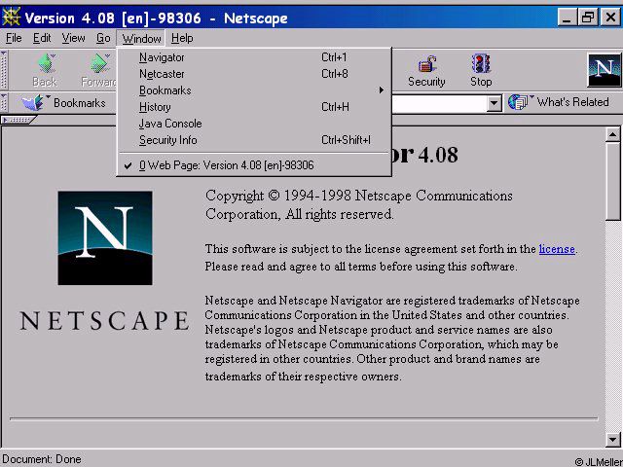Click the Netscape N throbber logo
Screen dimensions: 623x467
point(604,70)
